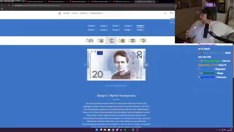Open File Explorer from the taskbar
This screenshot has width=234, height=132.
(x=105, y=130)
